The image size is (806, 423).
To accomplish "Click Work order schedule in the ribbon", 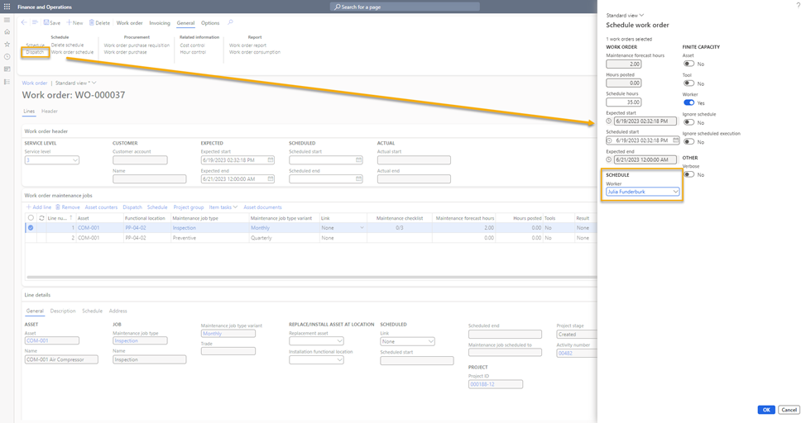I will (72, 52).
